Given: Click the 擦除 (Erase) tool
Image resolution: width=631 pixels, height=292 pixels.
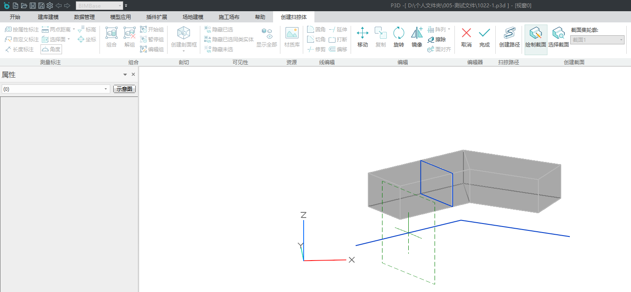Looking at the screenshot, I should [436, 39].
